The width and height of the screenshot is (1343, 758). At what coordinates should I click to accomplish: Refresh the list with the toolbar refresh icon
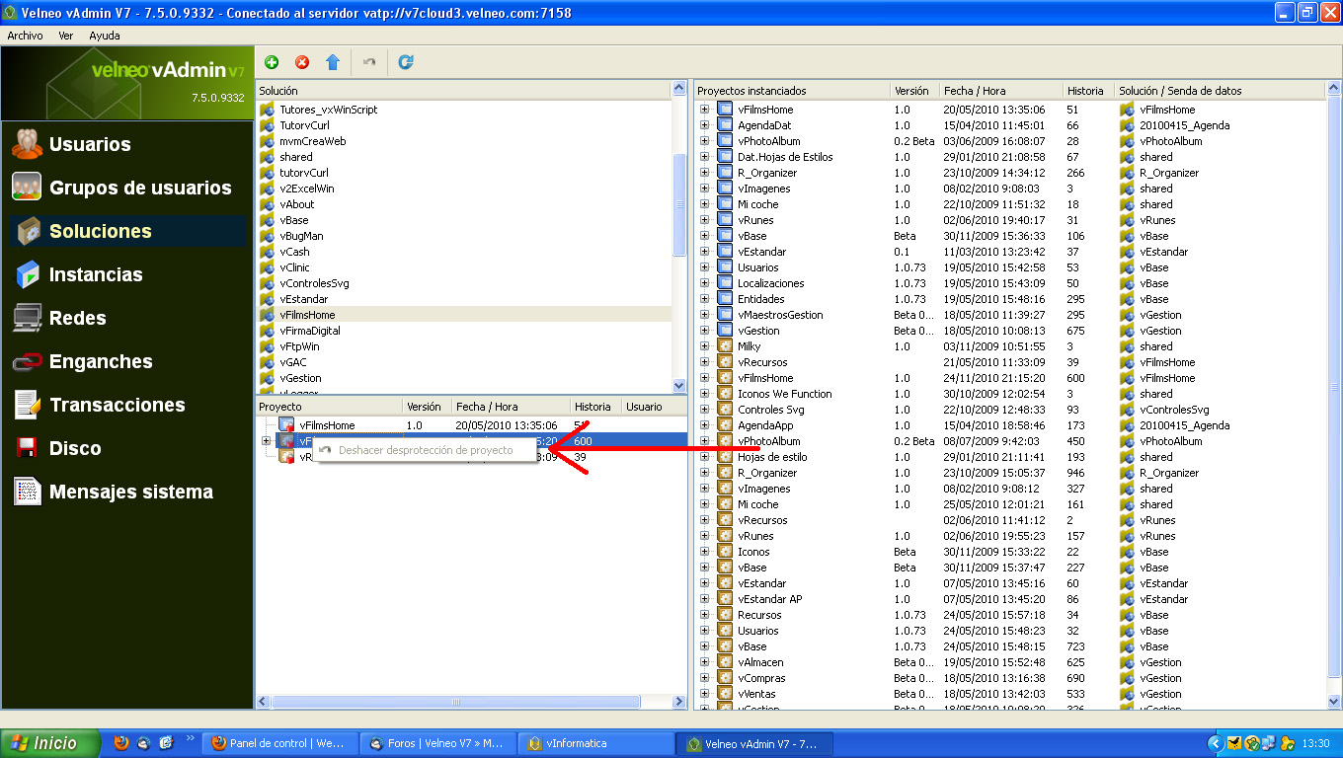click(406, 62)
